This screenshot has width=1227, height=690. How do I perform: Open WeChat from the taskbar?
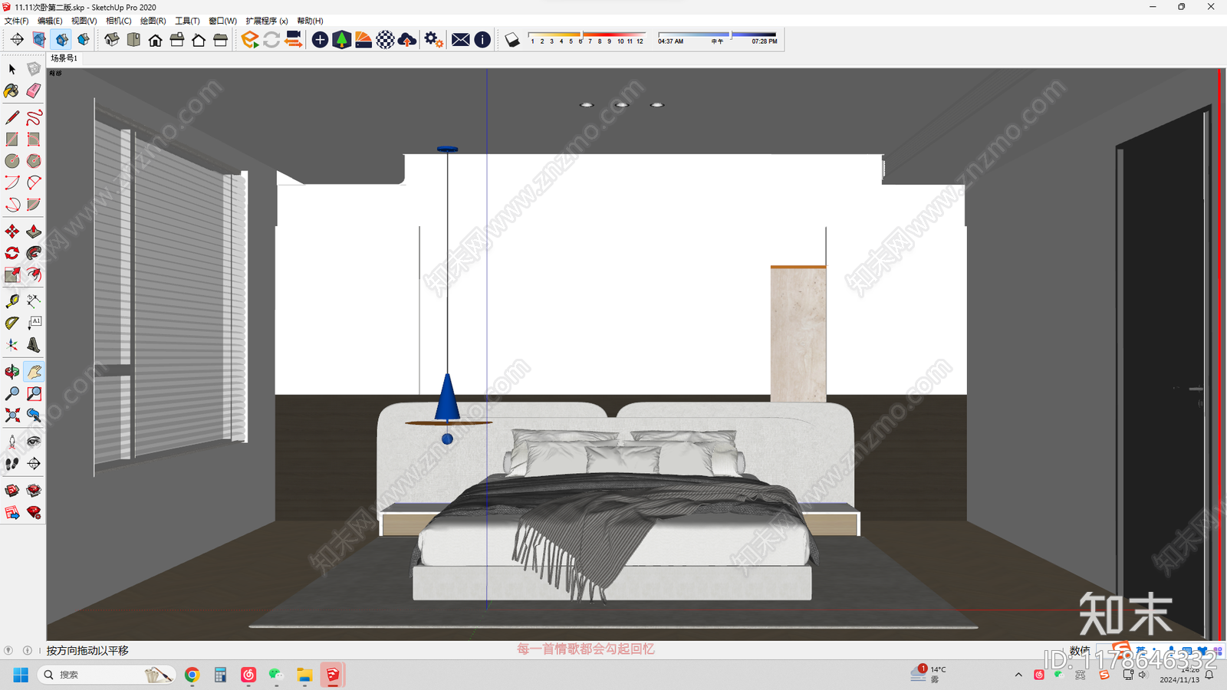pyautogui.click(x=276, y=675)
